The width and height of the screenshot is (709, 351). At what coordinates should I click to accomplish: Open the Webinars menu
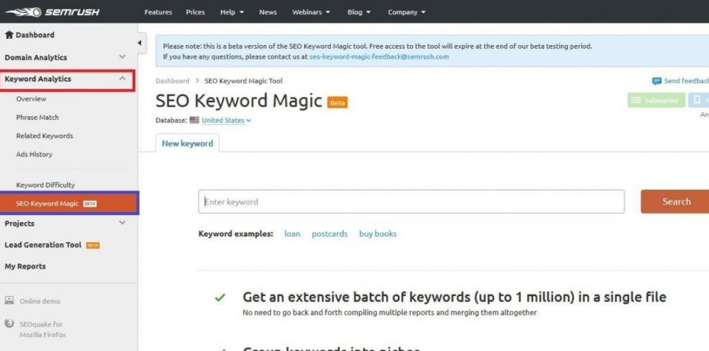pos(311,12)
